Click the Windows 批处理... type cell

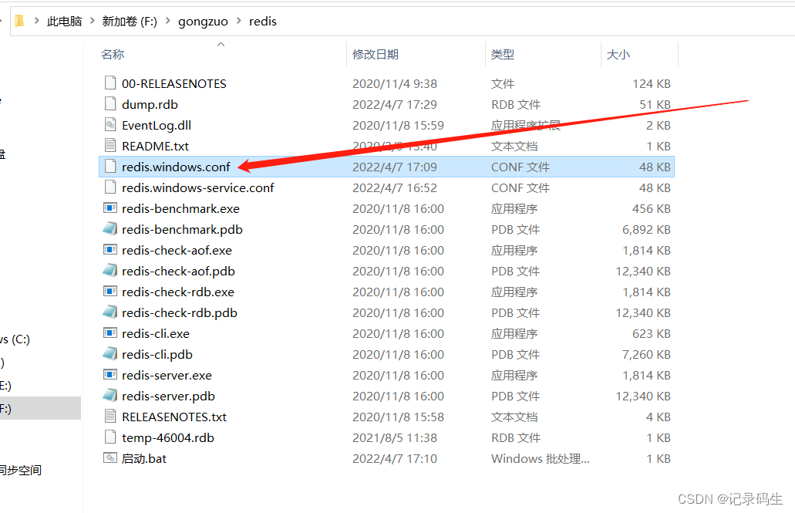click(540, 458)
